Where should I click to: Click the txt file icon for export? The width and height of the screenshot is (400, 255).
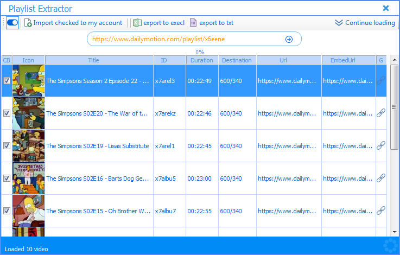pyautogui.click(x=193, y=23)
